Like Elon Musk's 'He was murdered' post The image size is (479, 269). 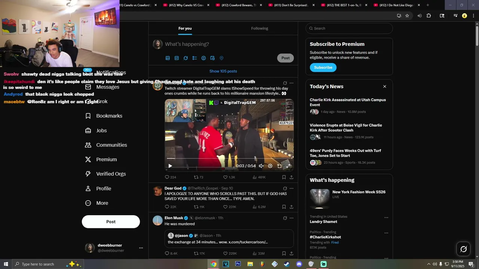(230, 253)
